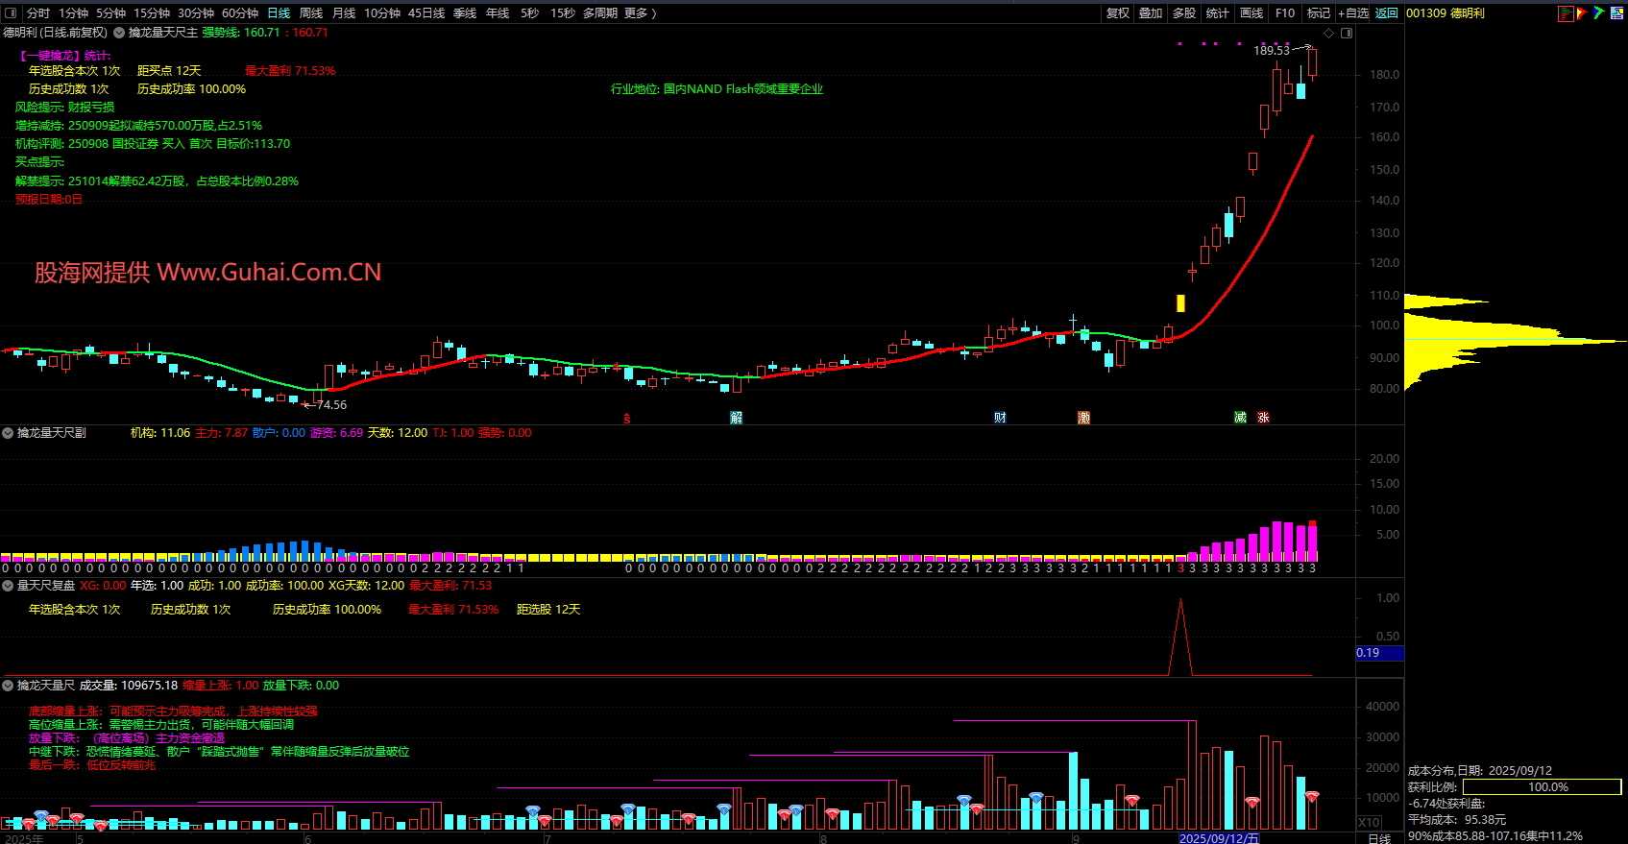Viewport: 1628px width, 844px height.
Task: Toggle the X10 volume scale button
Action: pos(1369,823)
